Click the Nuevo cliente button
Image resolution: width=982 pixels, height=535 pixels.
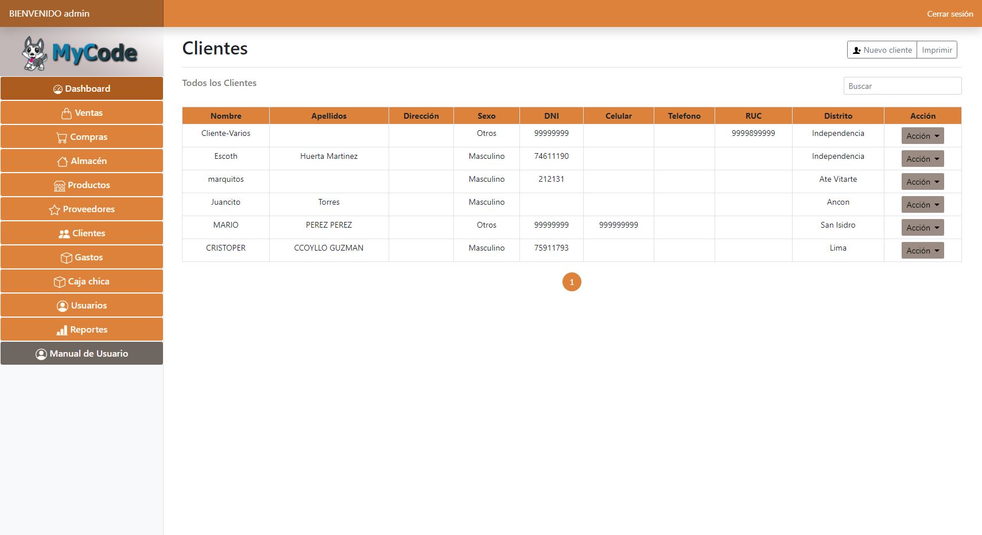882,50
